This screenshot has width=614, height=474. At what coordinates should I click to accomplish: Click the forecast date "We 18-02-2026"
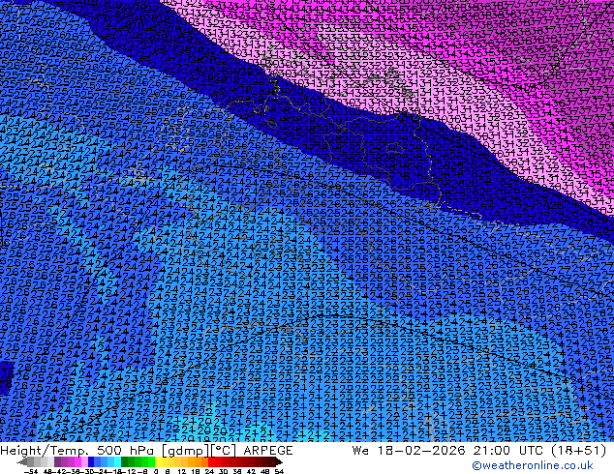[x=410, y=451]
